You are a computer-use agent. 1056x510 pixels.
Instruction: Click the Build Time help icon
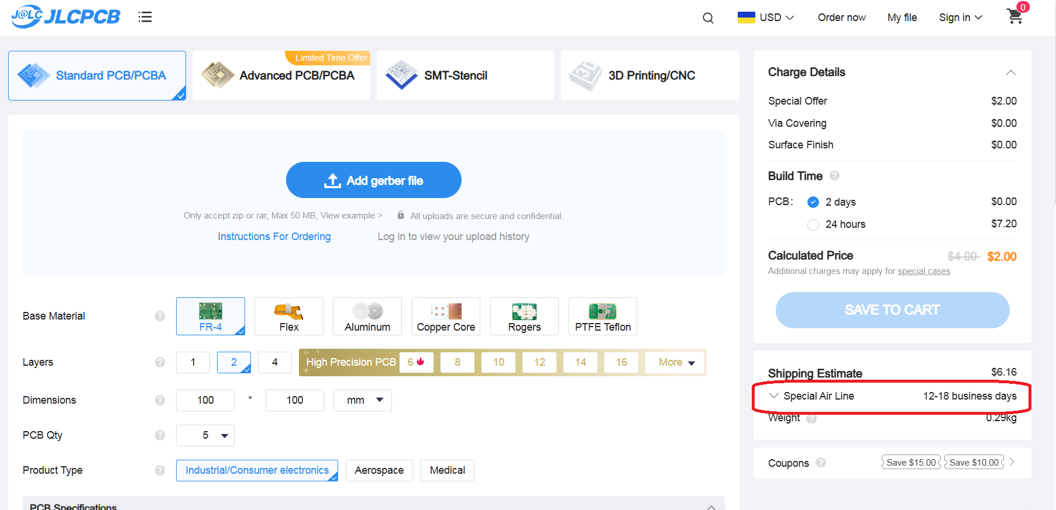tap(834, 176)
